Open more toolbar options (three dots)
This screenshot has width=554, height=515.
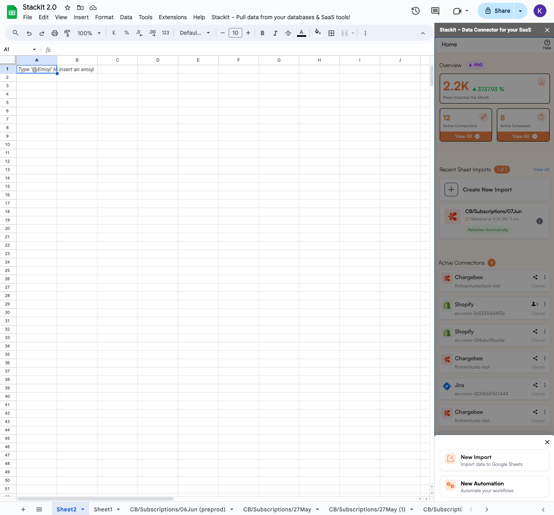click(365, 33)
